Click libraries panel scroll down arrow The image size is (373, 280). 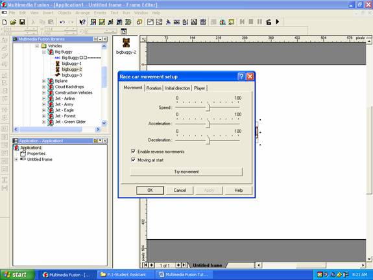coord(104,123)
